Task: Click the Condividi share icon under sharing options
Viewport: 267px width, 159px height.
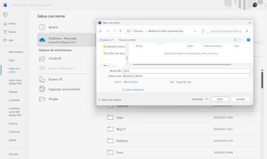Action: pos(42,59)
